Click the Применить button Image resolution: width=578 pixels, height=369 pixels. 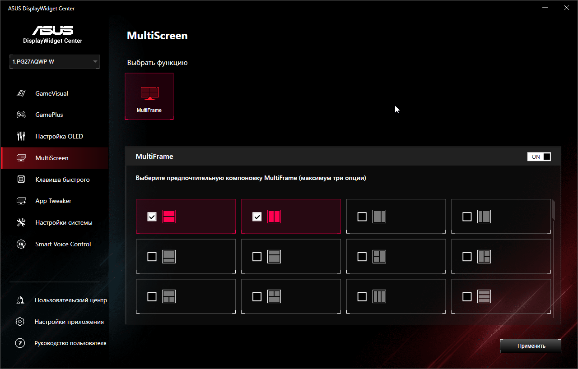[x=531, y=346]
